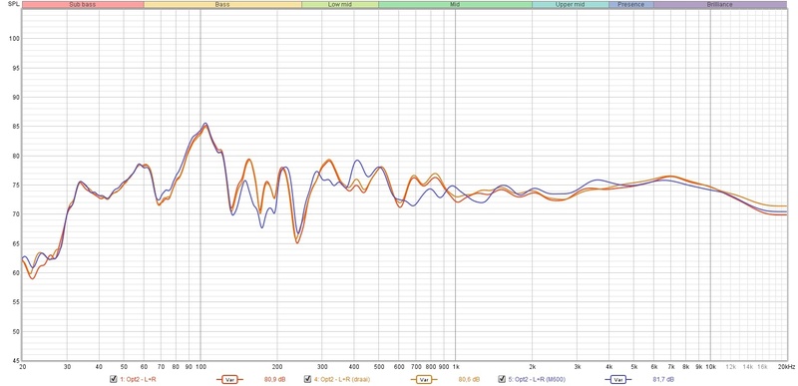798x386 pixels.
Task: Select the Bass band tab
Action: (222, 5)
